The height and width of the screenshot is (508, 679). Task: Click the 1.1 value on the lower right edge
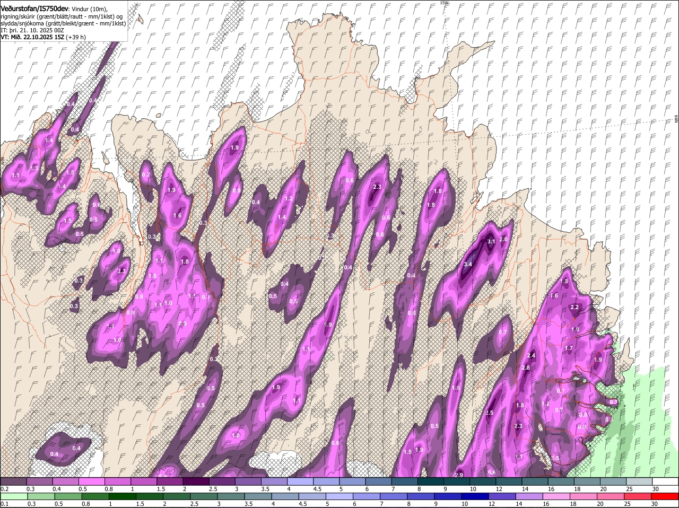(x=519, y=457)
